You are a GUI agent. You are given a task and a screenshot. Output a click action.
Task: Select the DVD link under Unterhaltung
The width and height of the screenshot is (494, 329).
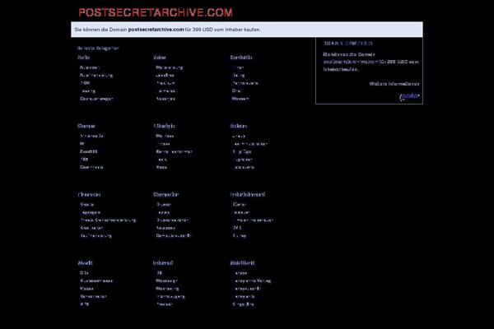[237, 228]
